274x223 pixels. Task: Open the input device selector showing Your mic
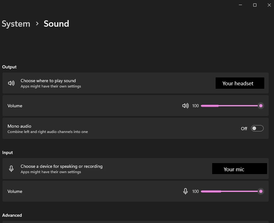point(239,169)
